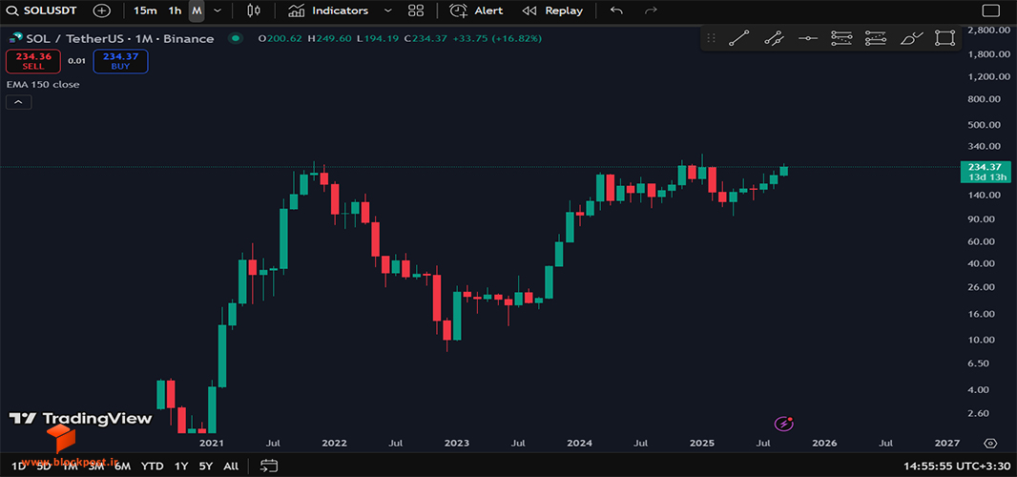Screen dimensions: 1017x477
Task: Collapse the indicator legend chevron
Action: tap(18, 102)
